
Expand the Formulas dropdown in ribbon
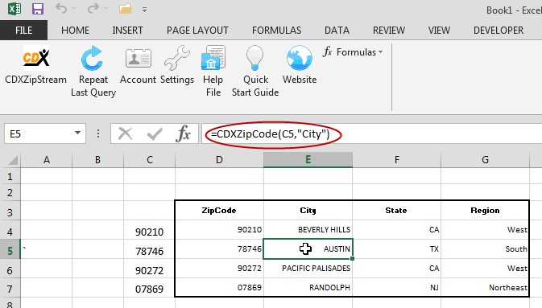[x=353, y=52]
